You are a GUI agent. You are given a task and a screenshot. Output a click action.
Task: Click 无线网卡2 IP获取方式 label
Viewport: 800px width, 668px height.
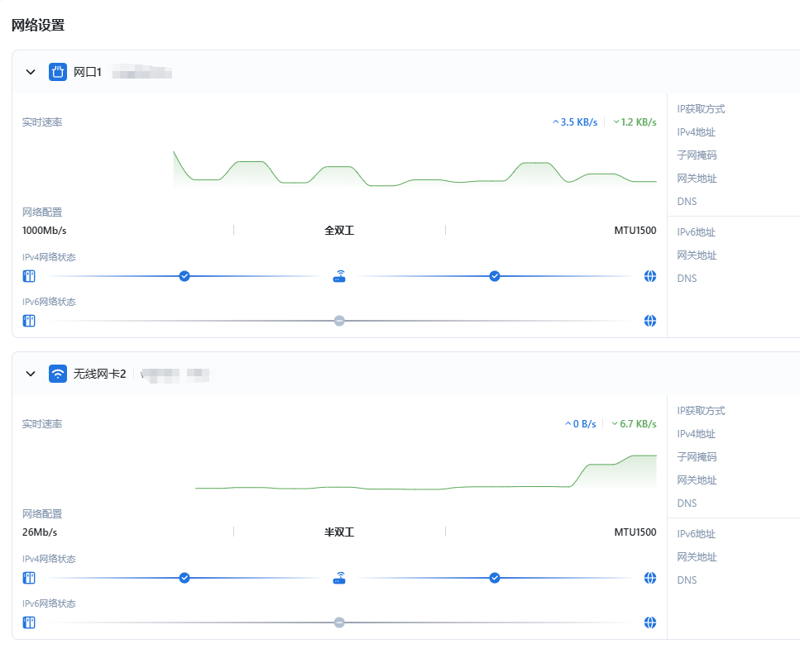point(701,411)
